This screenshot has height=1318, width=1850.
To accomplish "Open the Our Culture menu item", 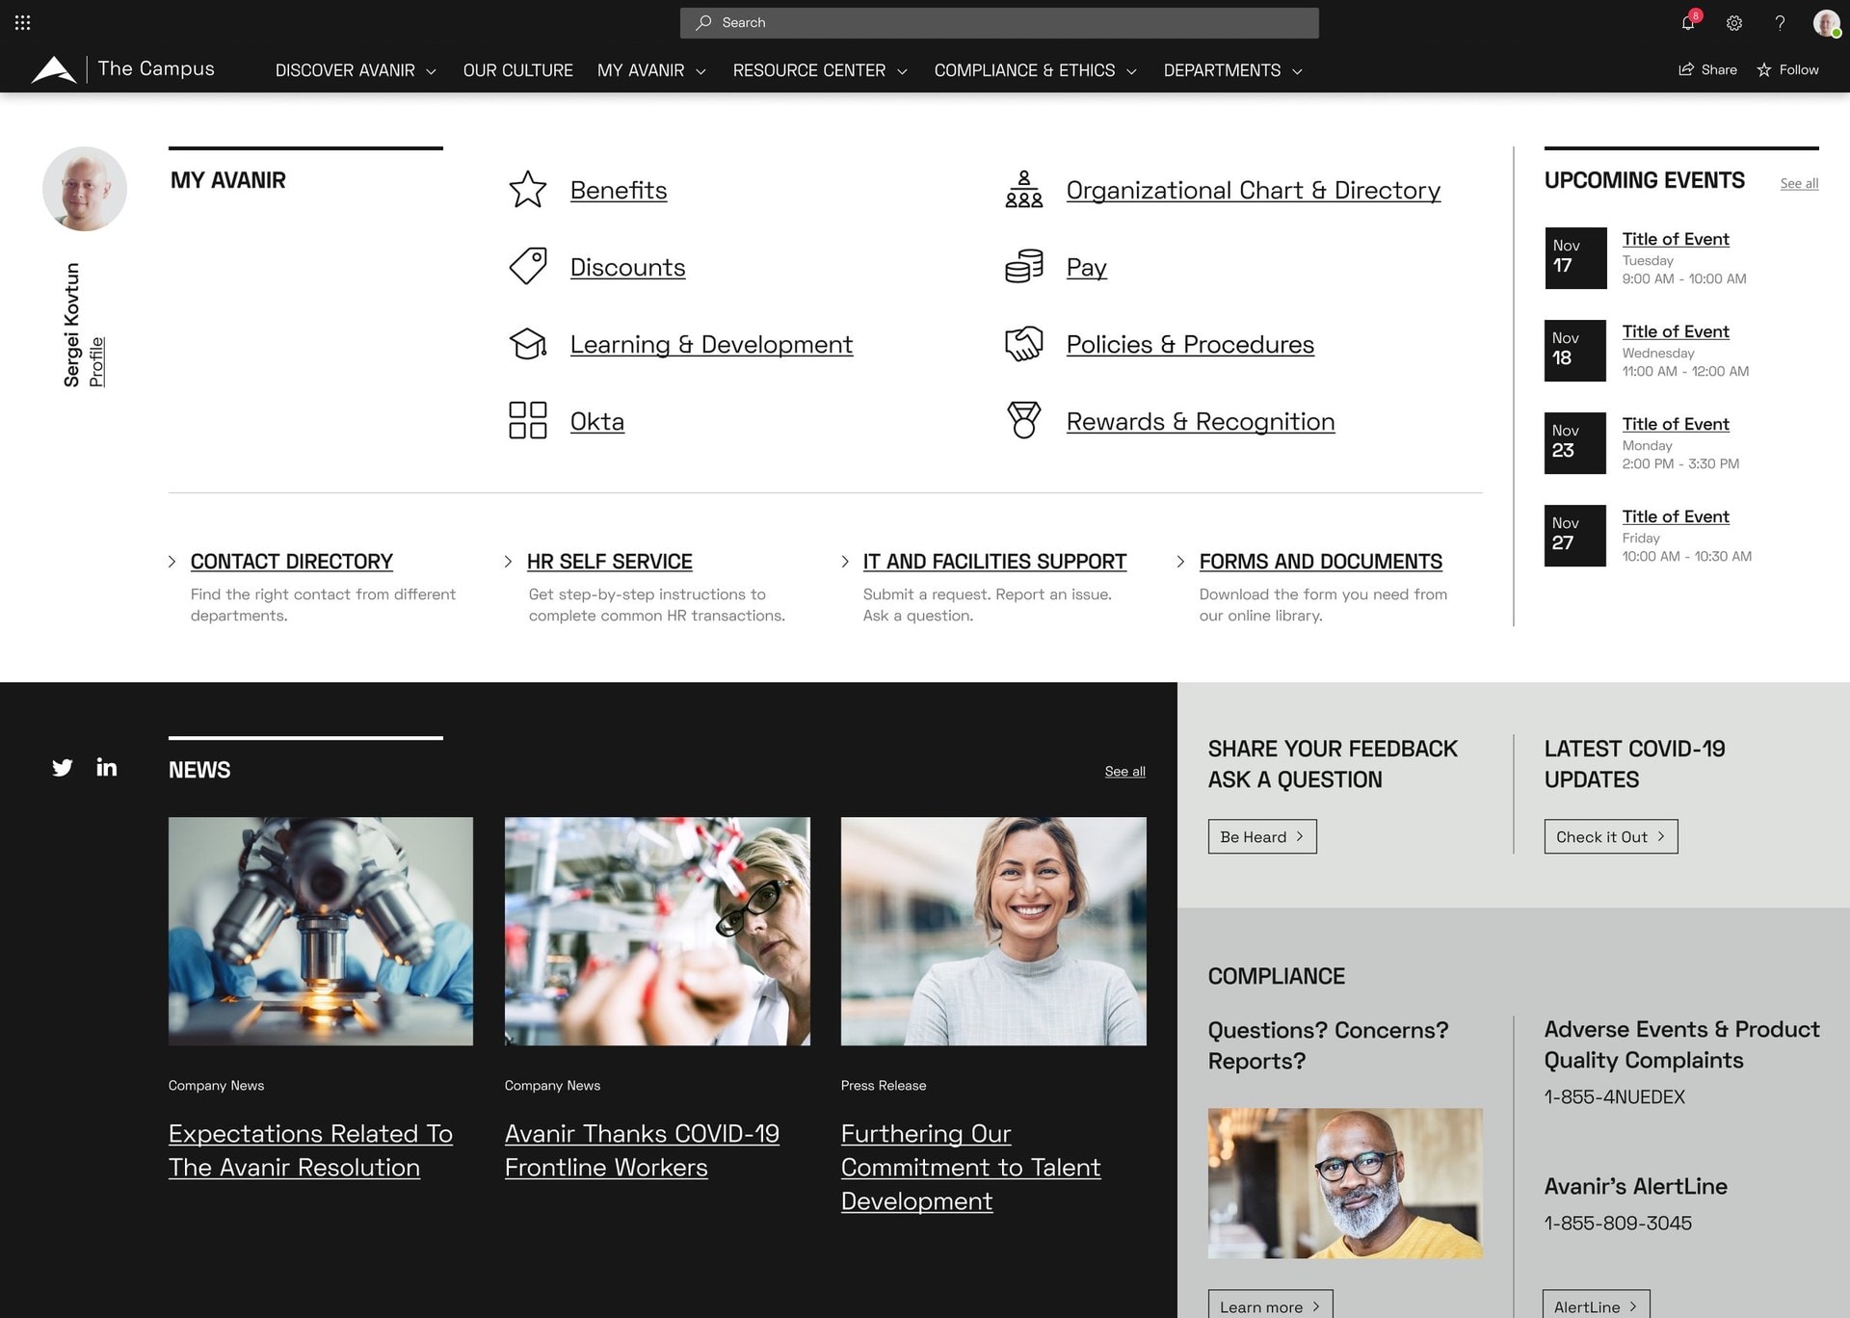I will (517, 70).
